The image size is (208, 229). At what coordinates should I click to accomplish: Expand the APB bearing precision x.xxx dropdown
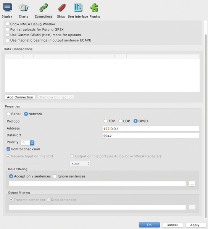80,163
